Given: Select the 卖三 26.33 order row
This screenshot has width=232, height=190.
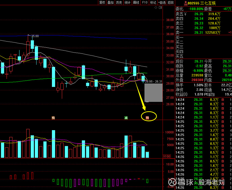Looking at the screenshot, I should coord(204,23).
